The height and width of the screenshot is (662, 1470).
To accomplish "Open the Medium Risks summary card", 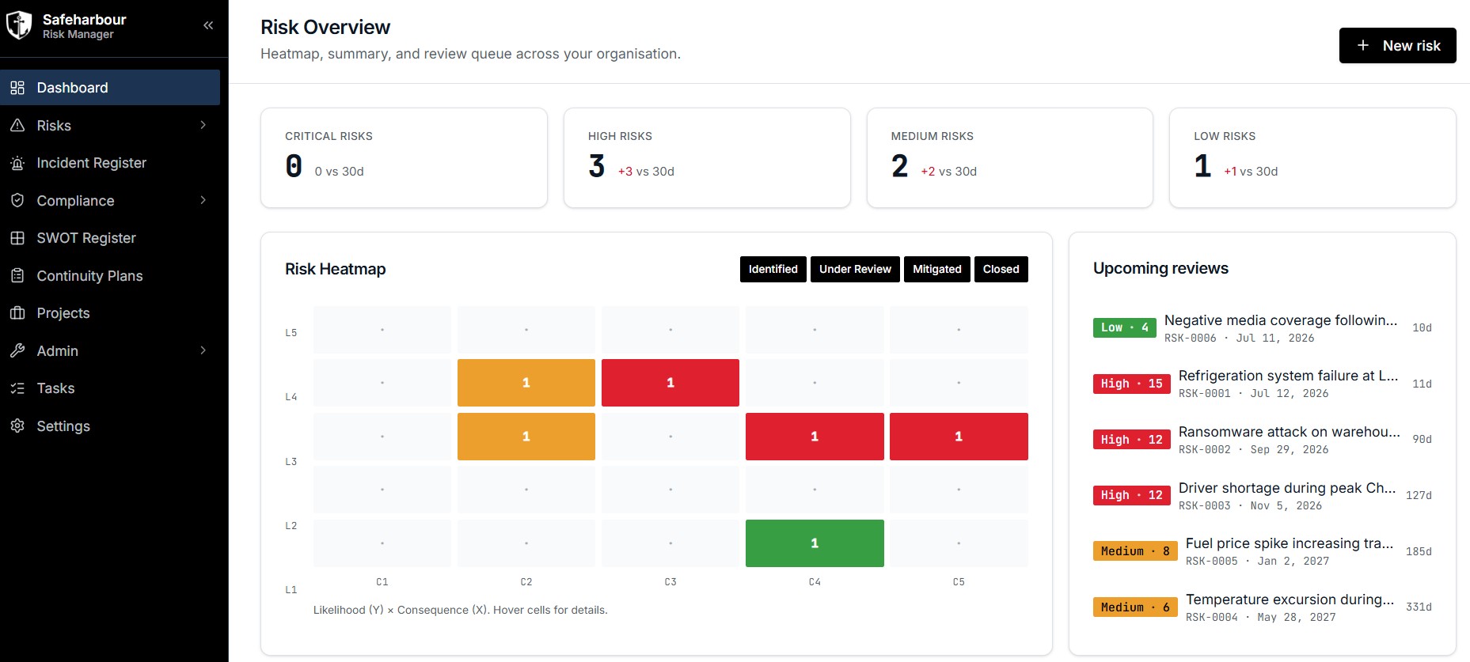I will (1010, 158).
